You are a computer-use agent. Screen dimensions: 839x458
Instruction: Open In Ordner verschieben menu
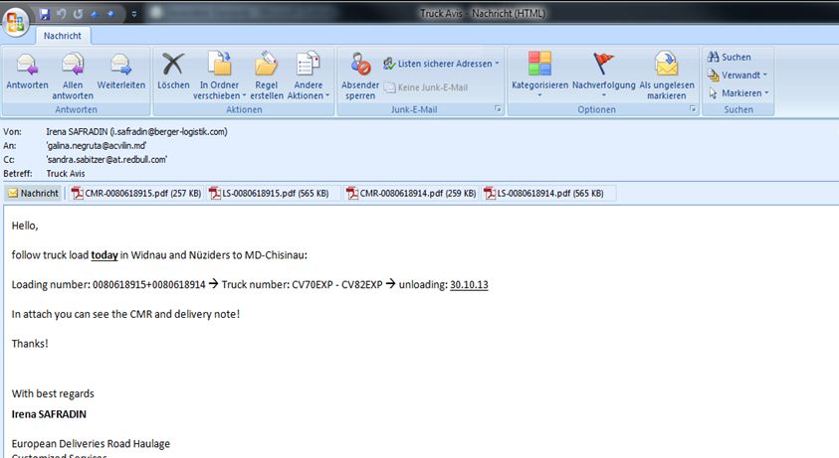coord(219,76)
